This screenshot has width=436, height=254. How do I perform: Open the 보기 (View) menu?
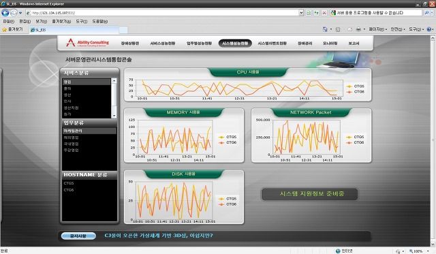pyautogui.click(x=41, y=21)
